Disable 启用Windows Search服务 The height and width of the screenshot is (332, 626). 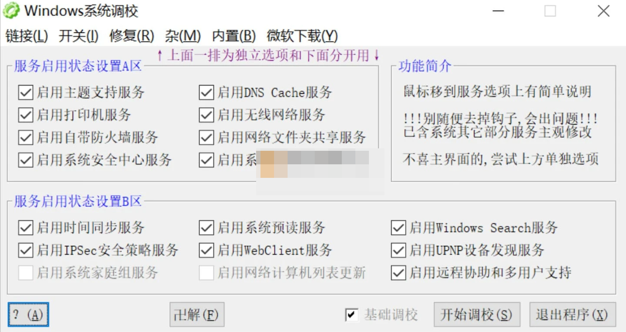tap(397, 228)
